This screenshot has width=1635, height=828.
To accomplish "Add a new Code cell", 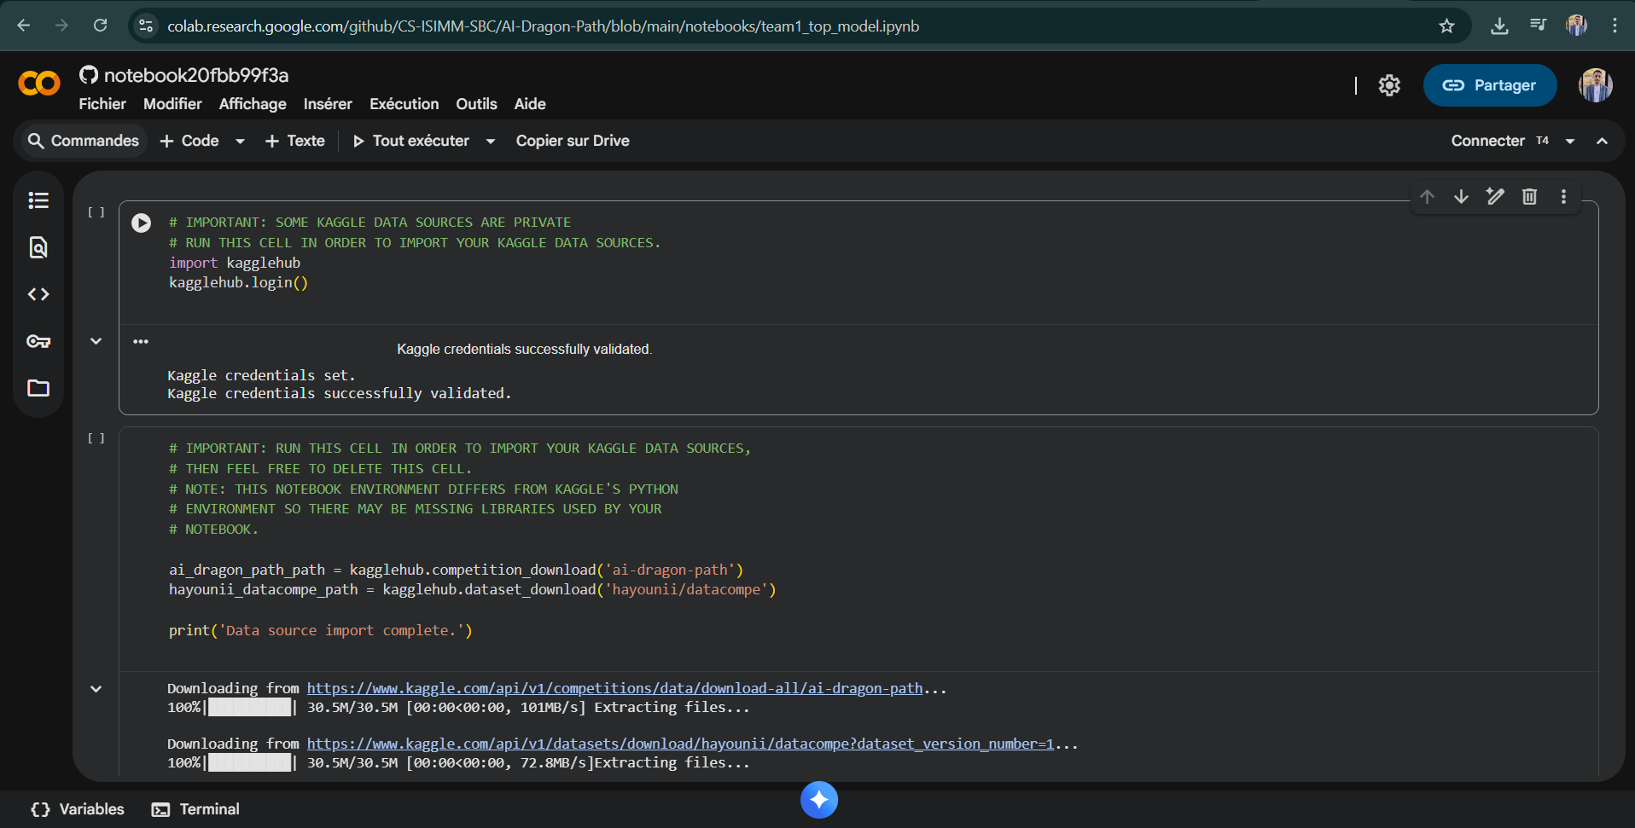I will [190, 141].
